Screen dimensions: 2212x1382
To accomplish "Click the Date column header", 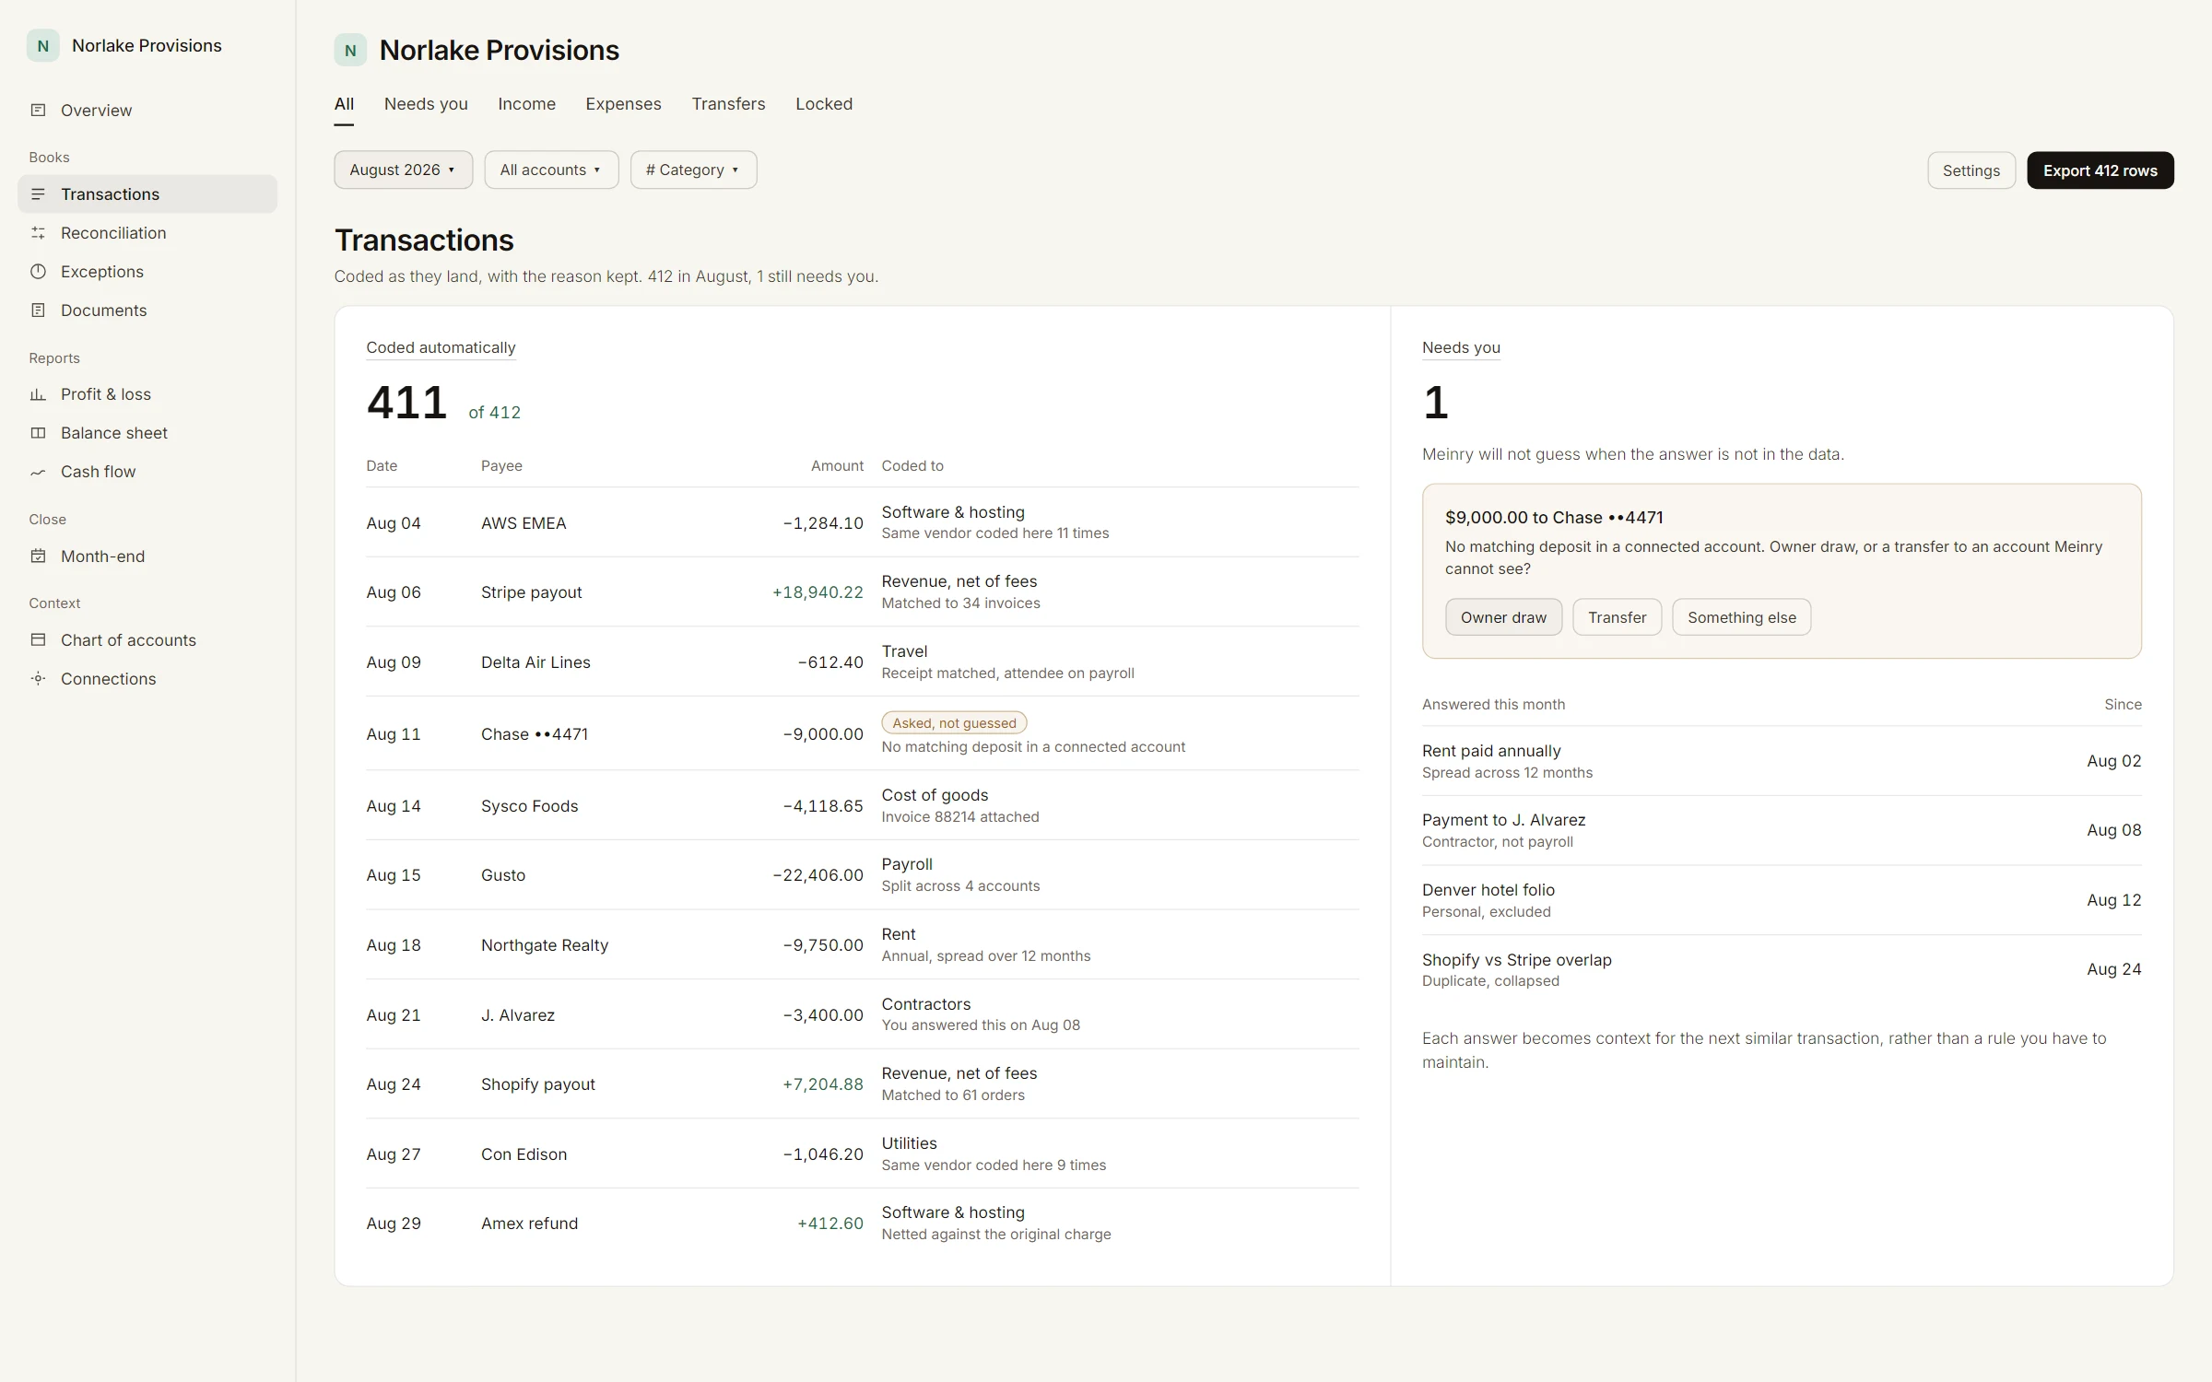I will point(382,466).
